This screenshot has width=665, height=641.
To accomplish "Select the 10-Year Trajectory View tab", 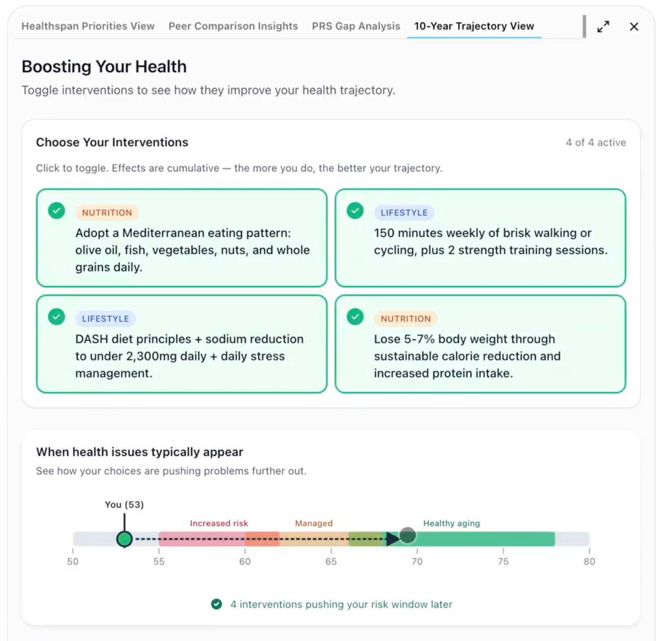I will (x=474, y=26).
